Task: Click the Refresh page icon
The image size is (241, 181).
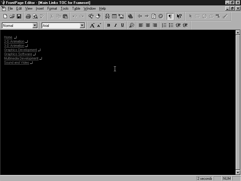Action: click(154, 16)
